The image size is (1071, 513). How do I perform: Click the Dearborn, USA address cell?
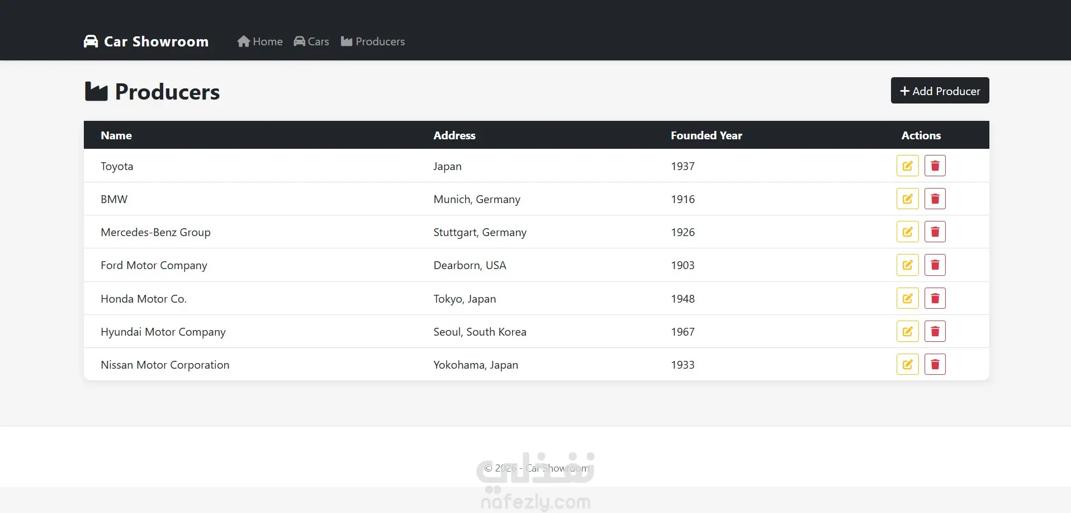[x=470, y=265]
